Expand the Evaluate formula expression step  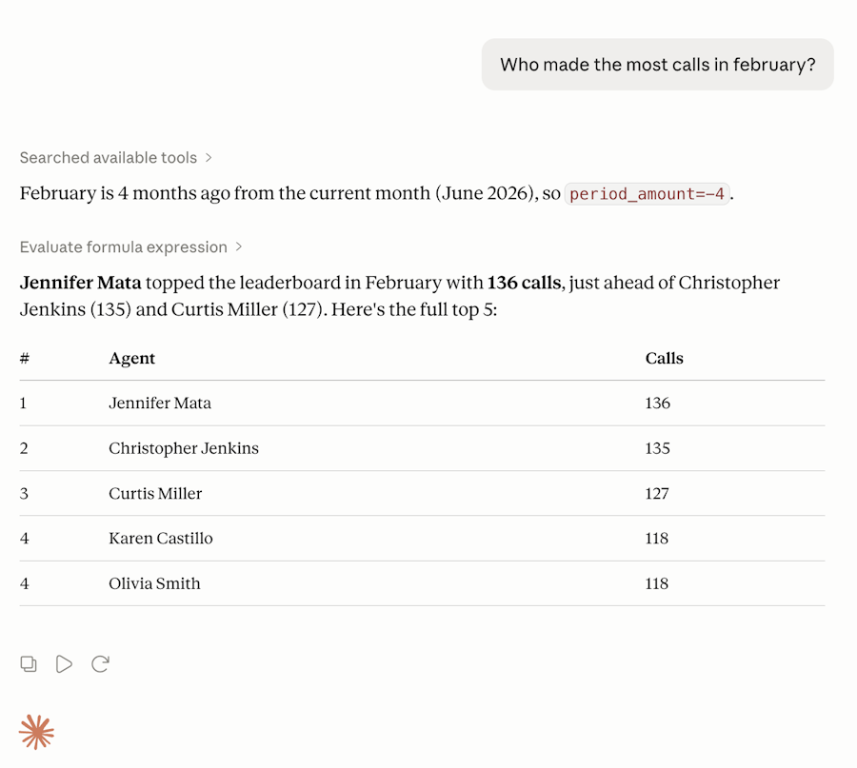(130, 246)
